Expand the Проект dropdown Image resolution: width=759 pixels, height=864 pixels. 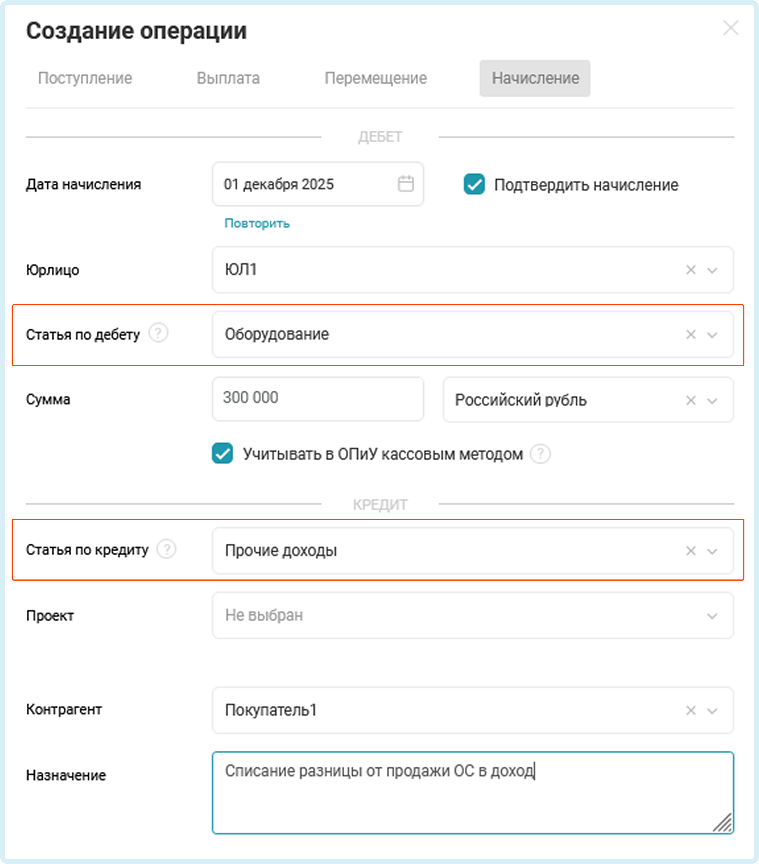point(712,616)
